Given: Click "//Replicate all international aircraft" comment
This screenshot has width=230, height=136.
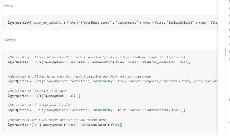Looking at the screenshot, I should coord(40,105).
